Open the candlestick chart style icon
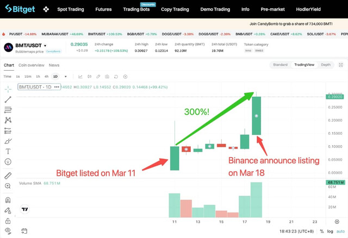Viewport: 348px width, 238px height. tap(89, 77)
